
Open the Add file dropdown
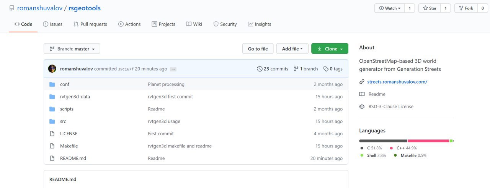292,49
